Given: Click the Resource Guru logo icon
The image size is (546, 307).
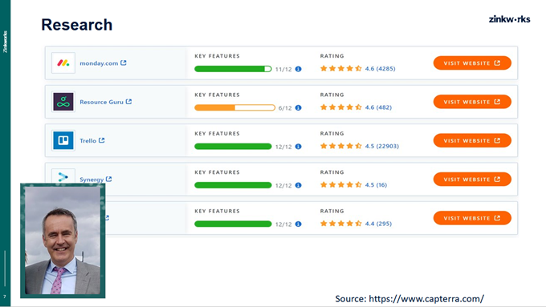Looking at the screenshot, I should [63, 102].
